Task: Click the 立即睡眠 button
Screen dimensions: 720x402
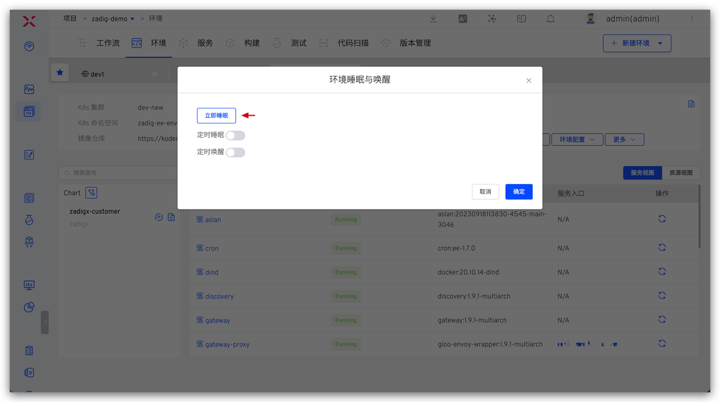Action: tap(216, 115)
